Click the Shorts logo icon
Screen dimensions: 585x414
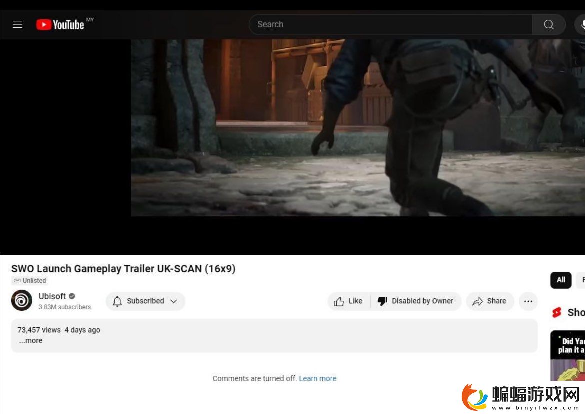[557, 312]
